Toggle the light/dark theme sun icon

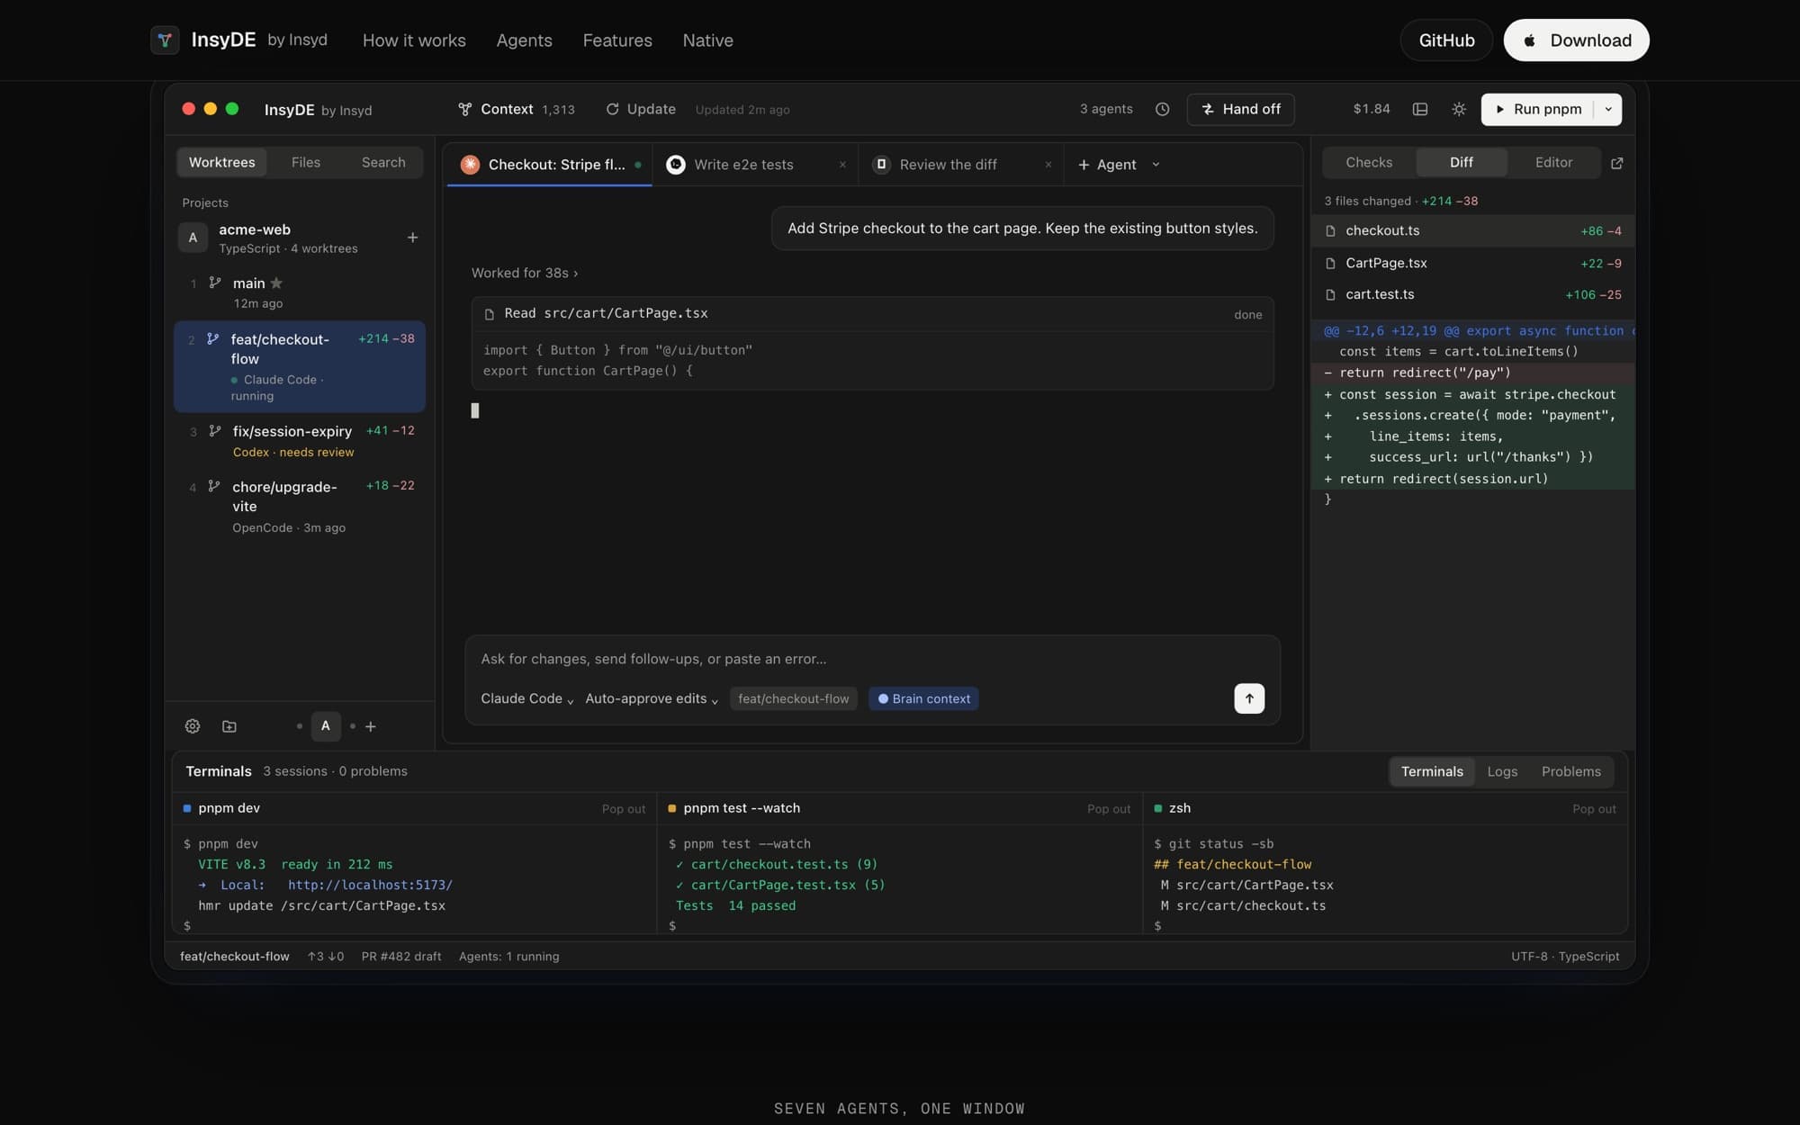click(1459, 109)
